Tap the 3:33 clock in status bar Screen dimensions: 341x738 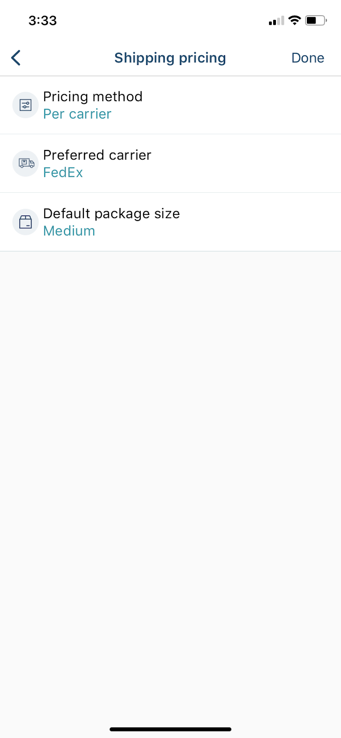click(x=42, y=20)
